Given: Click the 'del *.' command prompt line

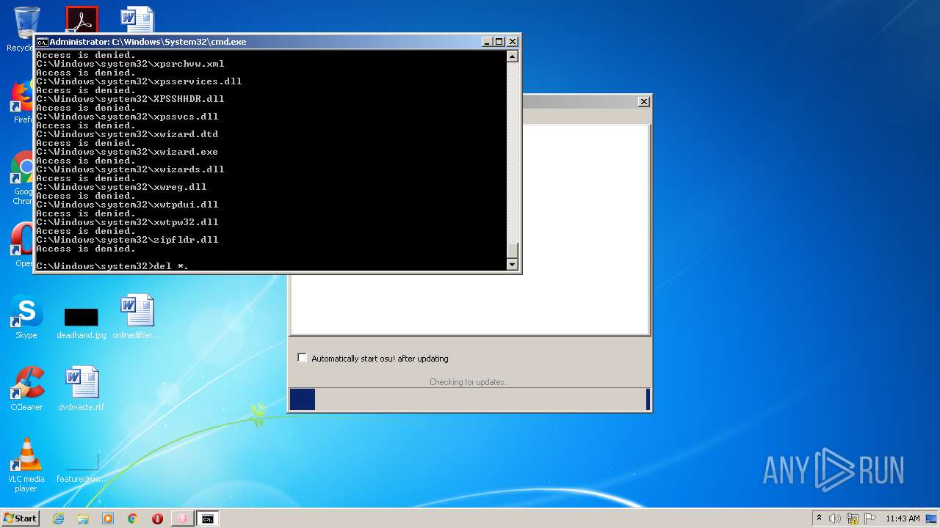Looking at the screenshot, I should pyautogui.click(x=112, y=266).
